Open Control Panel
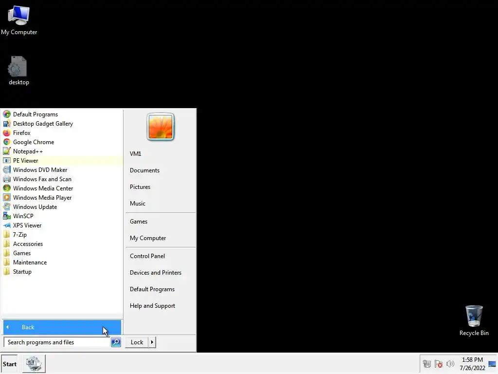This screenshot has height=374, width=498. 147,256
